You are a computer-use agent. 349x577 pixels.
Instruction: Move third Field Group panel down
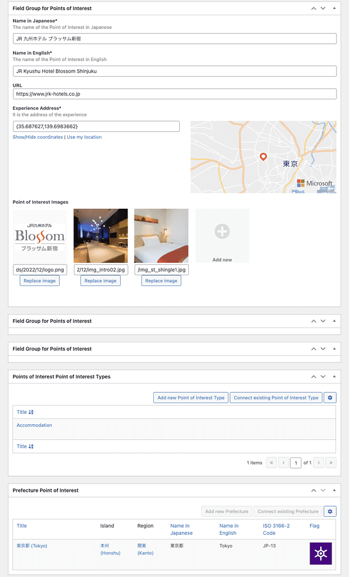tap(323, 349)
